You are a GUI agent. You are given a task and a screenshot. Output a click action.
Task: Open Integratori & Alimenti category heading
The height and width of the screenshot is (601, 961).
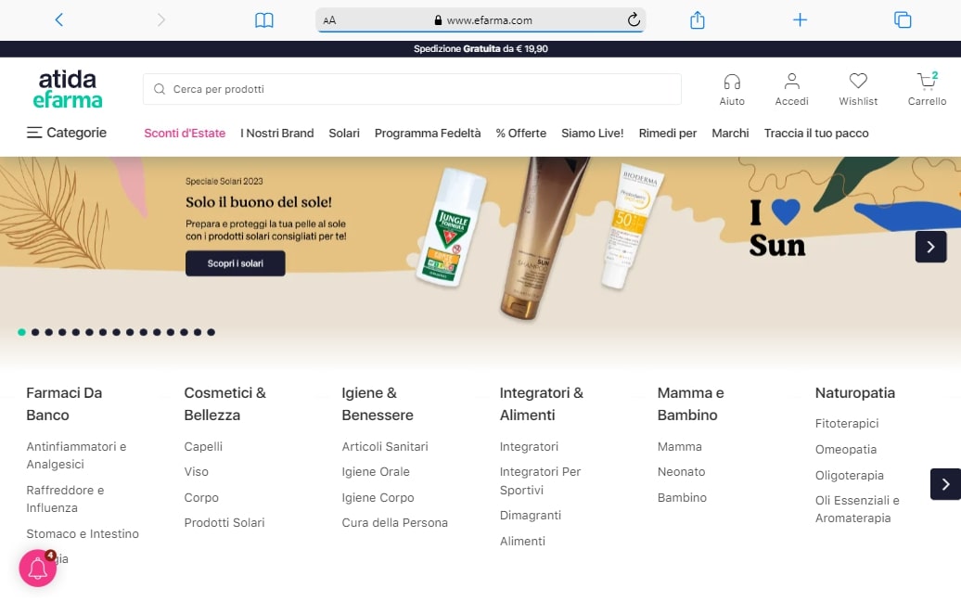click(x=541, y=403)
